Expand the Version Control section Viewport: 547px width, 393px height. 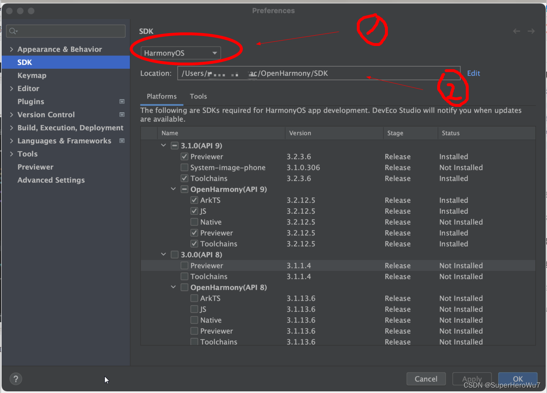click(12, 115)
